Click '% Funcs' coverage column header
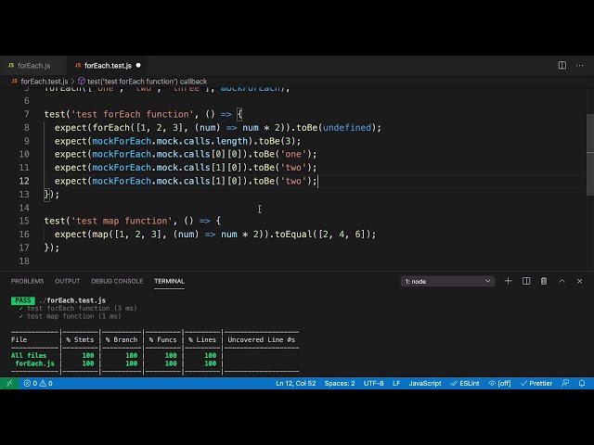 pos(163,340)
